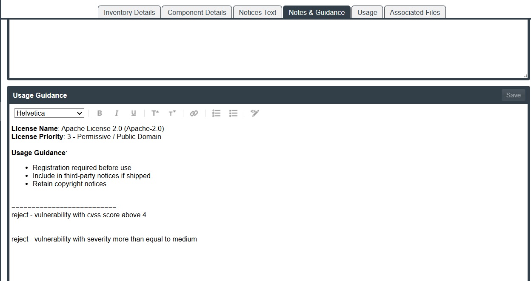This screenshot has width=531, height=281.
Task: Click the increase font size icon
Action: [x=155, y=113]
